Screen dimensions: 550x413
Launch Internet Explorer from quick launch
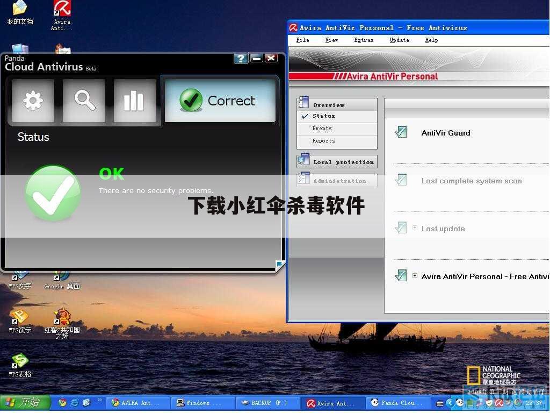74,402
